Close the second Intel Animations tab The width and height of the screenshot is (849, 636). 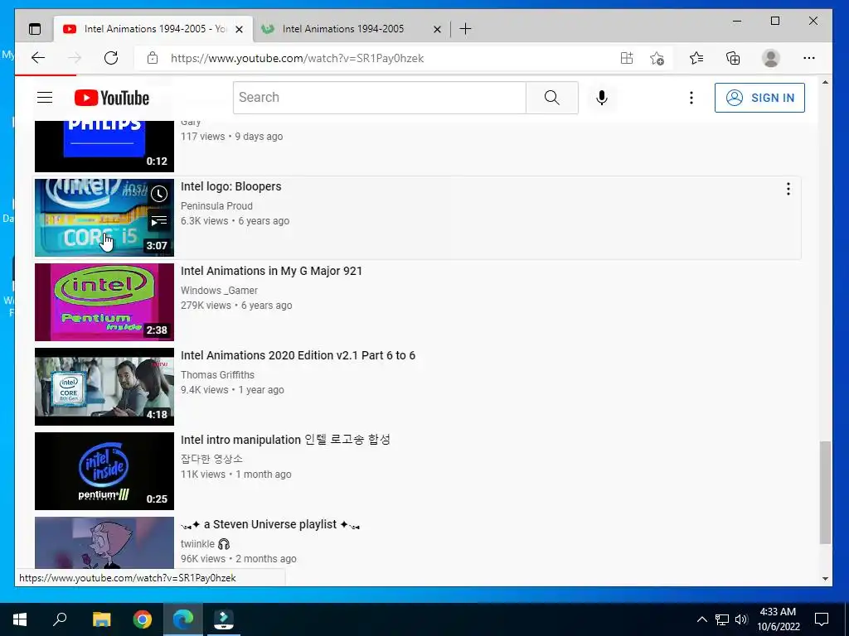pyautogui.click(x=437, y=29)
